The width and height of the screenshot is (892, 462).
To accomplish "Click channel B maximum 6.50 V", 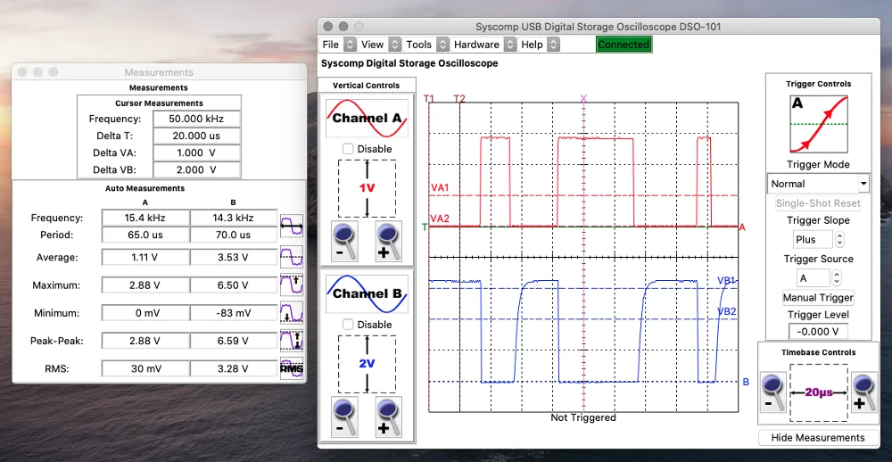I will pos(233,285).
